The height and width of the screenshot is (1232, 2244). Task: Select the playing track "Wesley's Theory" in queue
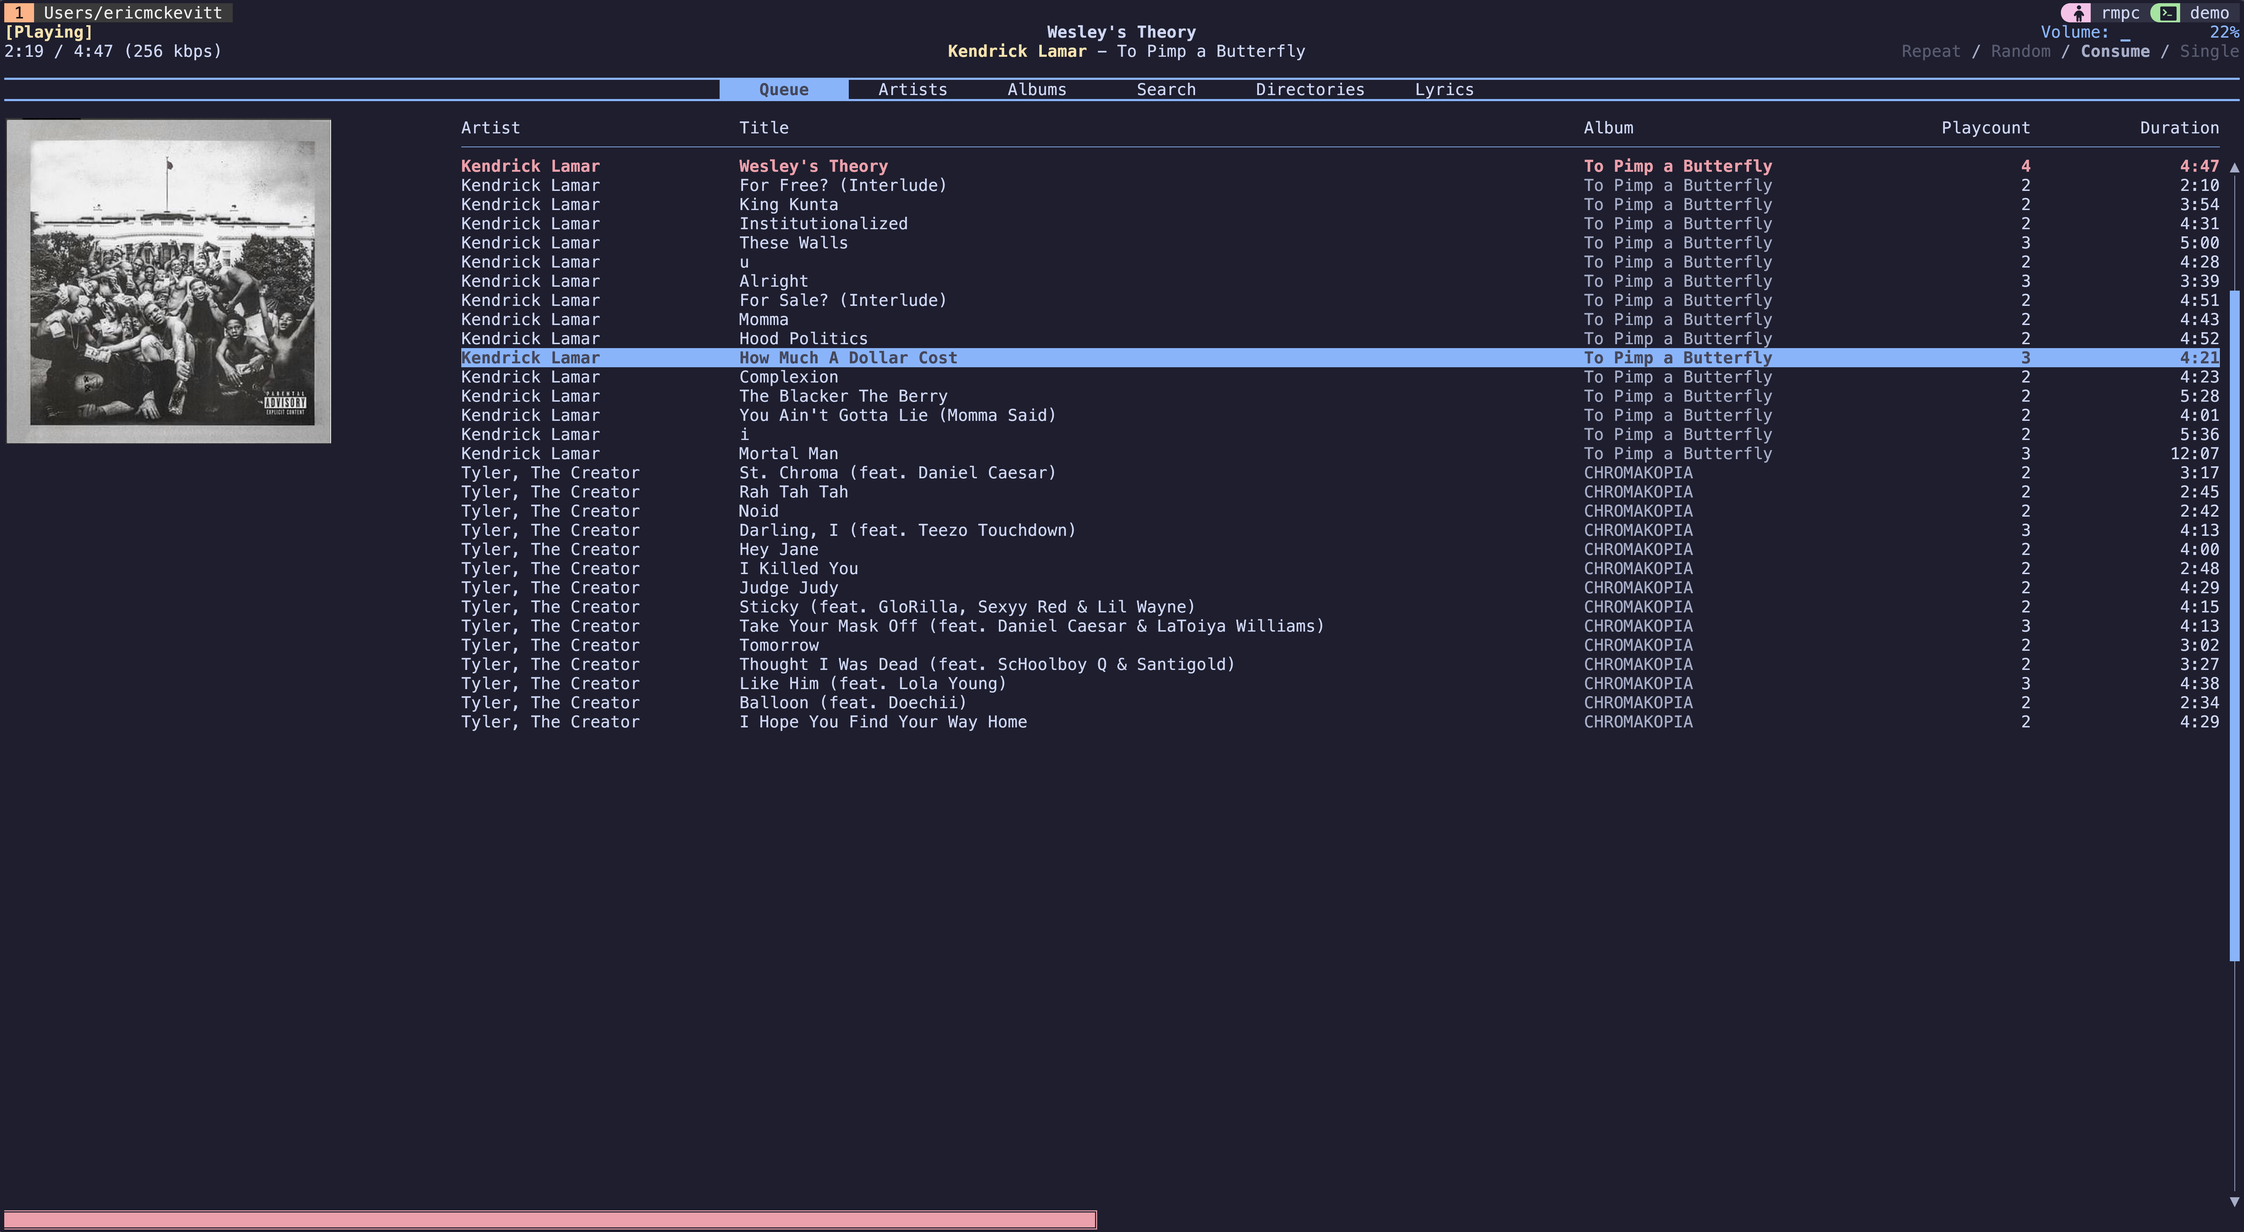1340,166
